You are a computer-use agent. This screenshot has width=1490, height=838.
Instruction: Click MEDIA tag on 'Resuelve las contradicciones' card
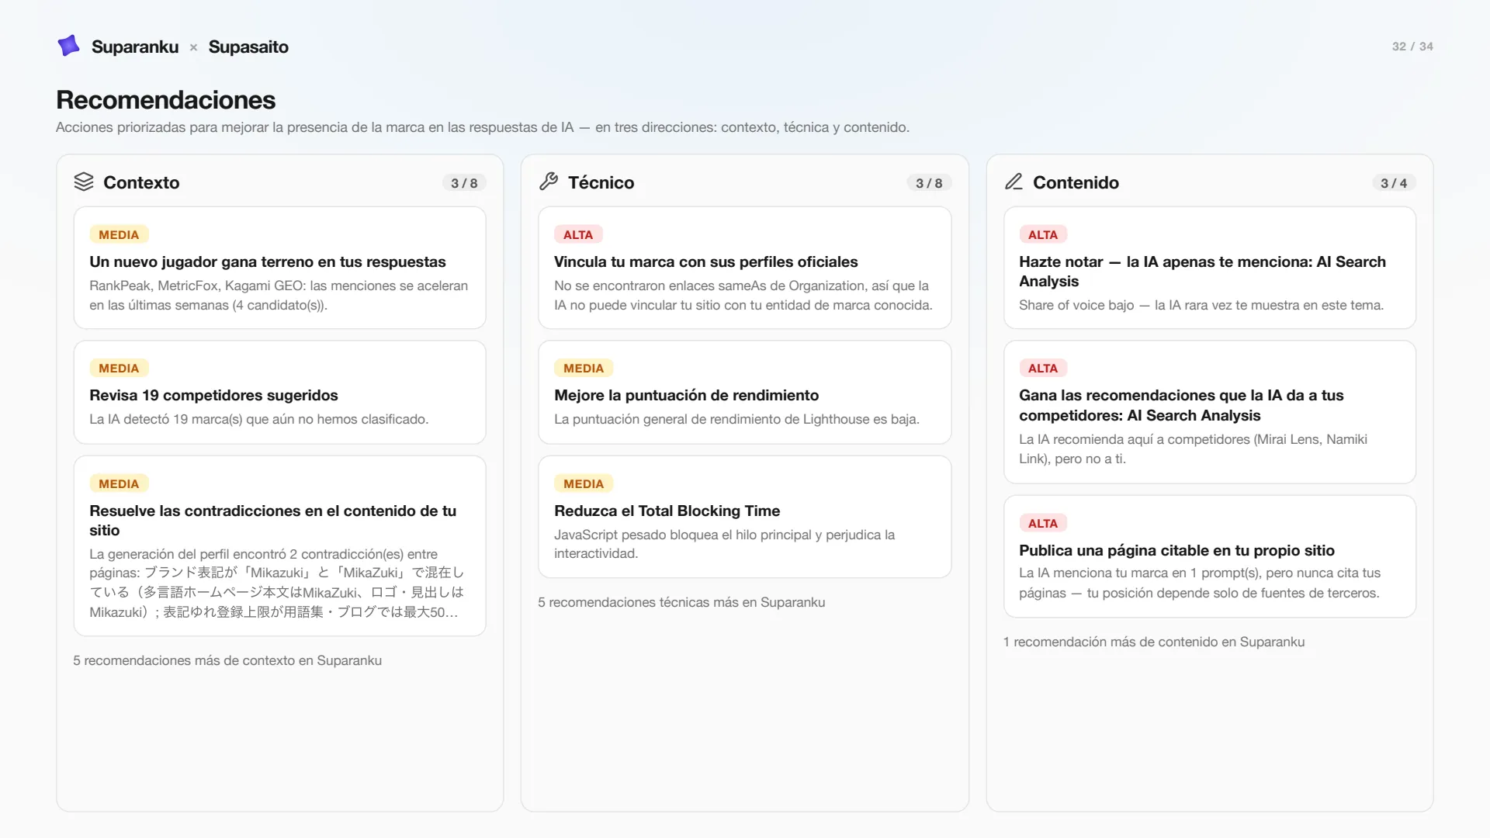(x=119, y=483)
